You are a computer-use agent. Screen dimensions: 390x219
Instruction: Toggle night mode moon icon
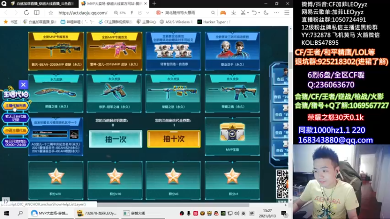tap(266, 13)
